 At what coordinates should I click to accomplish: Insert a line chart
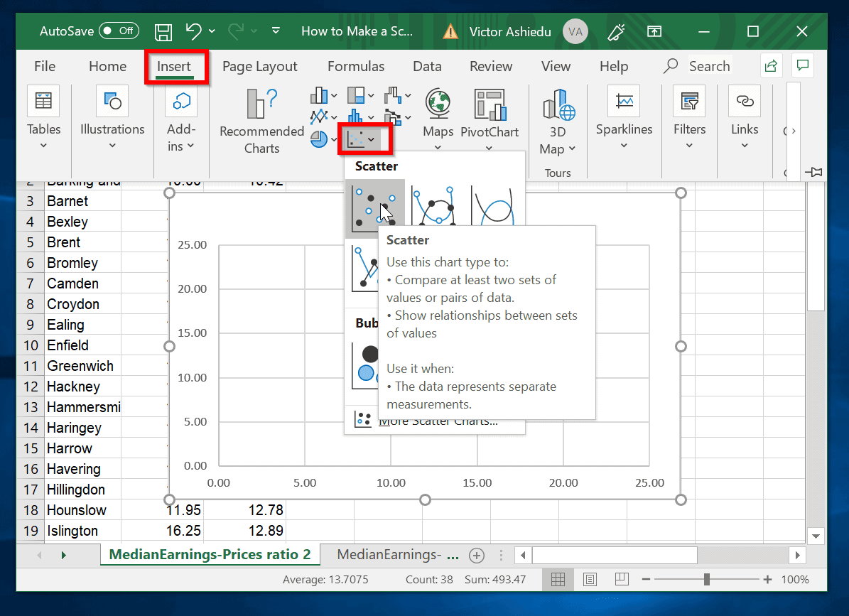pyautogui.click(x=319, y=117)
